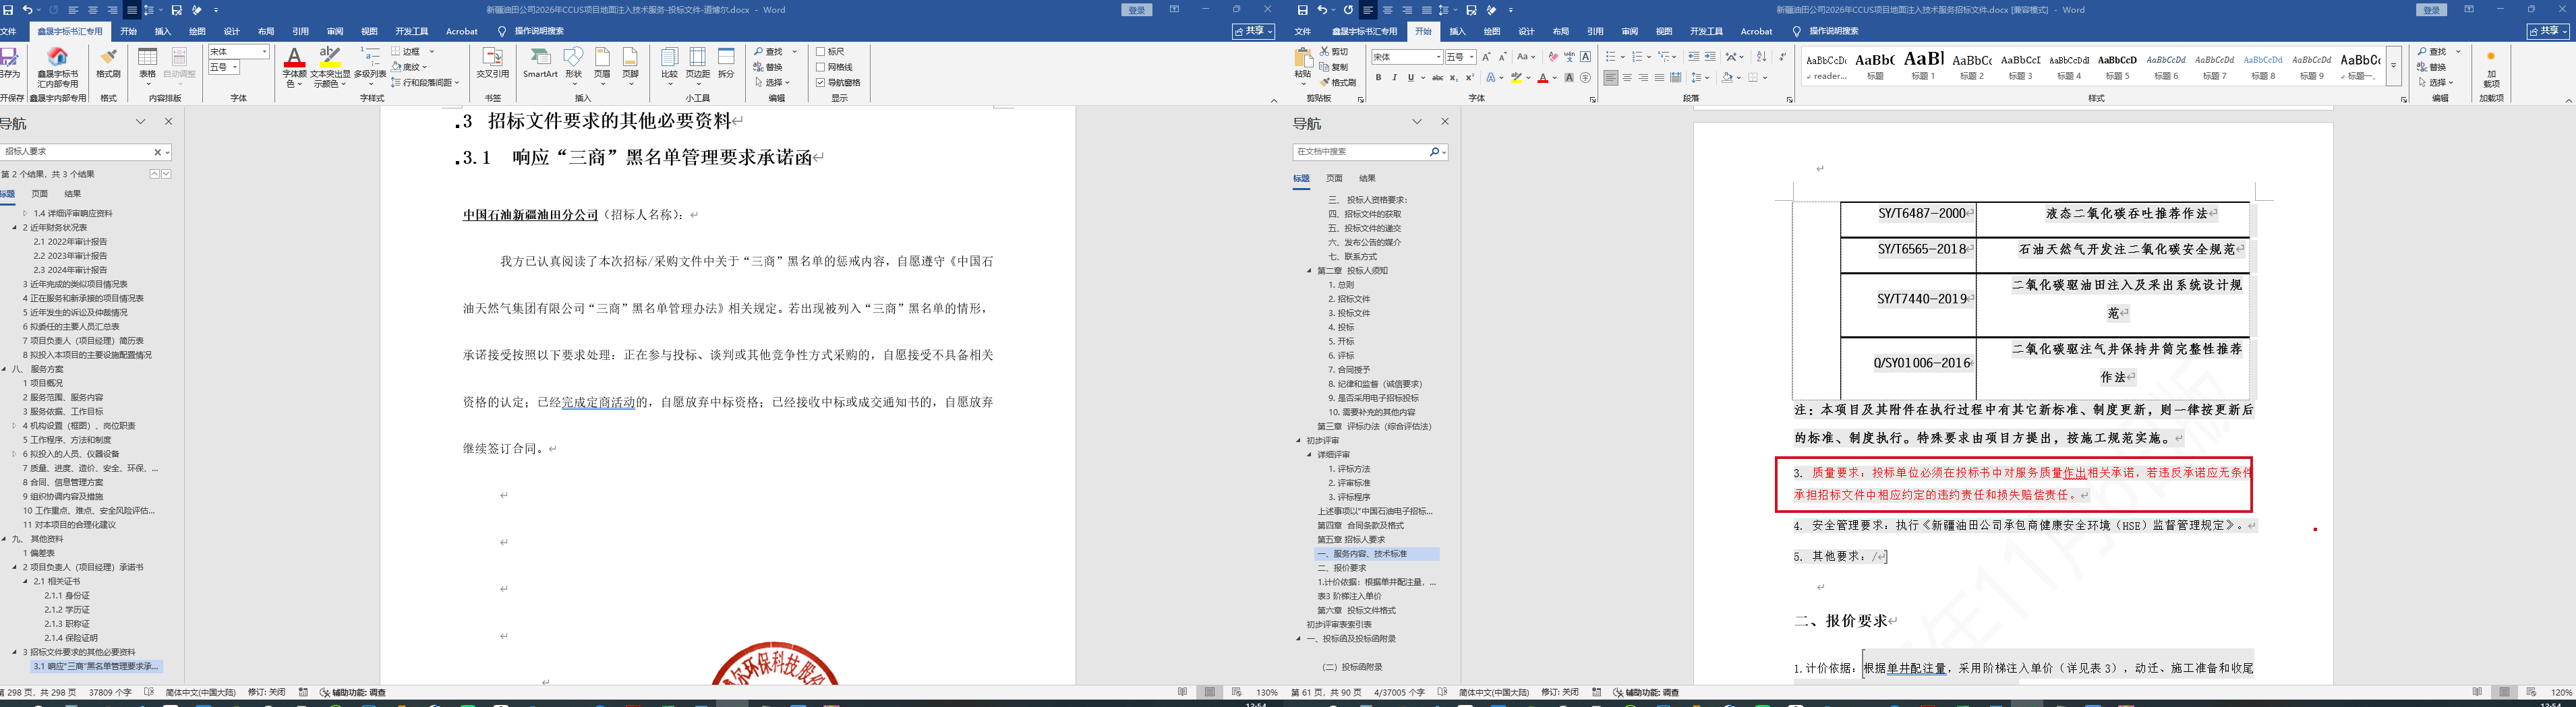Image resolution: width=2576 pixels, height=707 pixels.
Task: Uncheck the 导航窗格 navigation pane checkbox
Action: coord(821,83)
